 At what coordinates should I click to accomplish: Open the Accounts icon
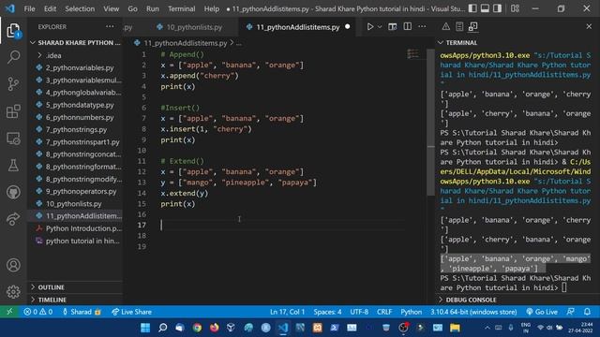click(x=13, y=265)
